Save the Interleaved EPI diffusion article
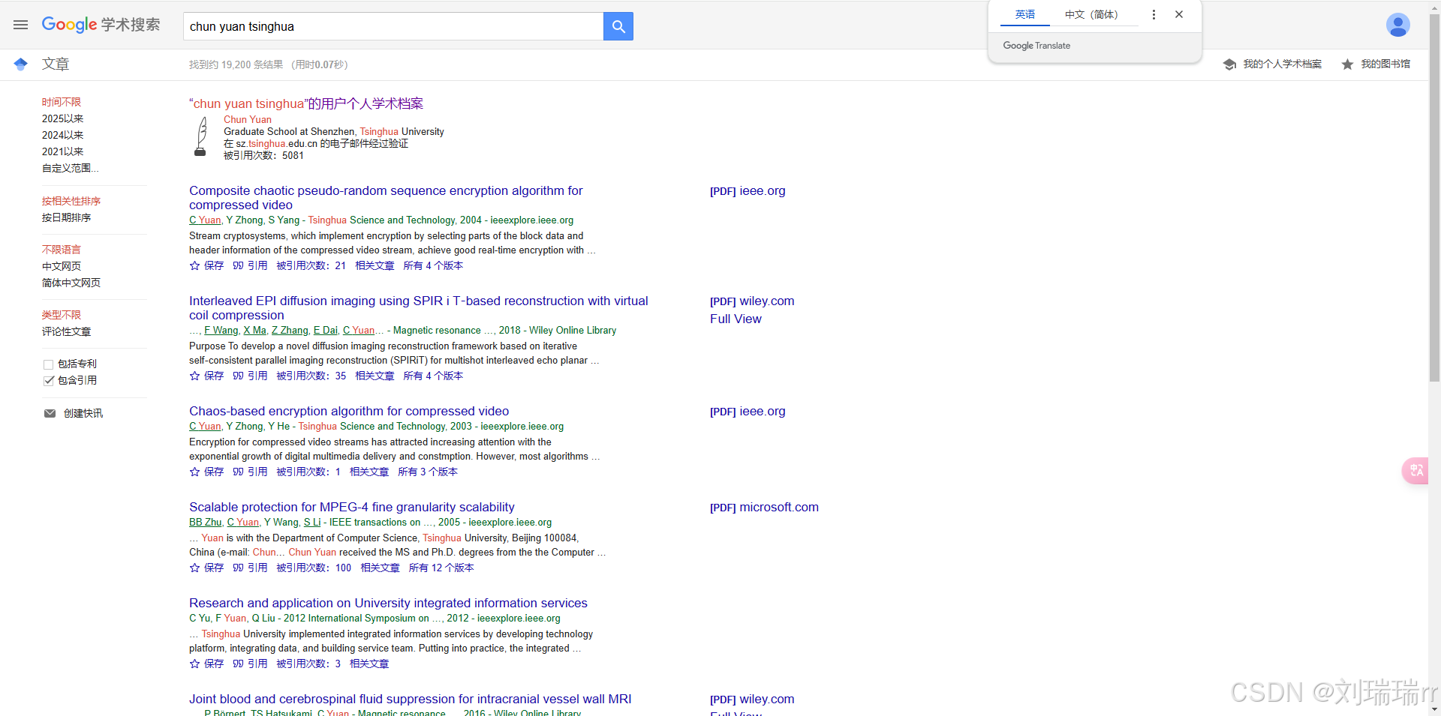This screenshot has height=716, width=1441. pos(206,376)
